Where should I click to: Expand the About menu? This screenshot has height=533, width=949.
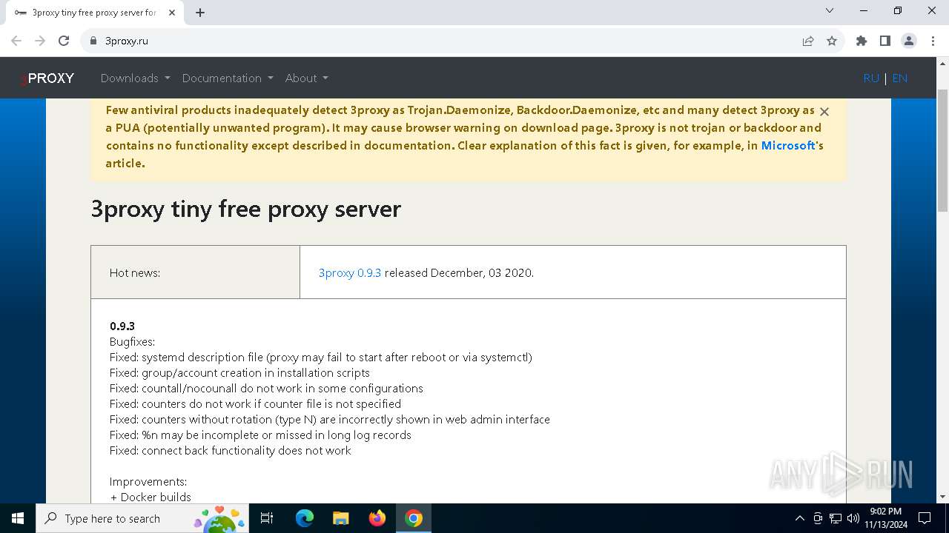306,78
